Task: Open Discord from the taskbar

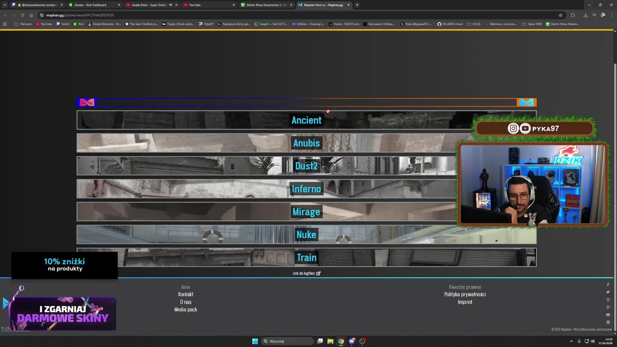Action: point(352,341)
